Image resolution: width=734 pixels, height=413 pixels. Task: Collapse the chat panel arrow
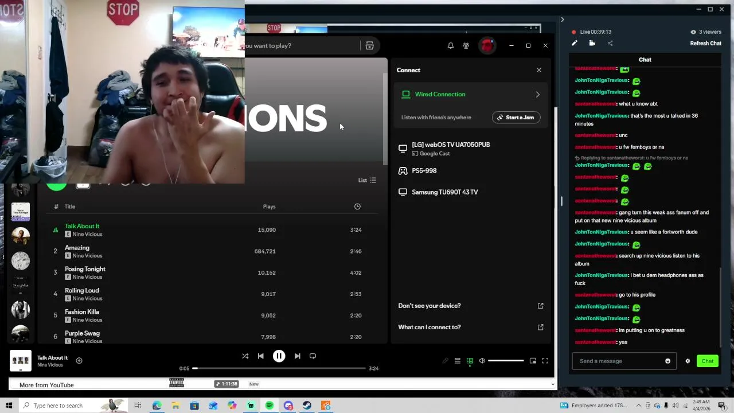coord(562,20)
